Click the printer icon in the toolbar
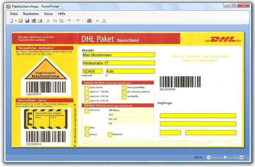The image size is (255, 167). (x=40, y=21)
